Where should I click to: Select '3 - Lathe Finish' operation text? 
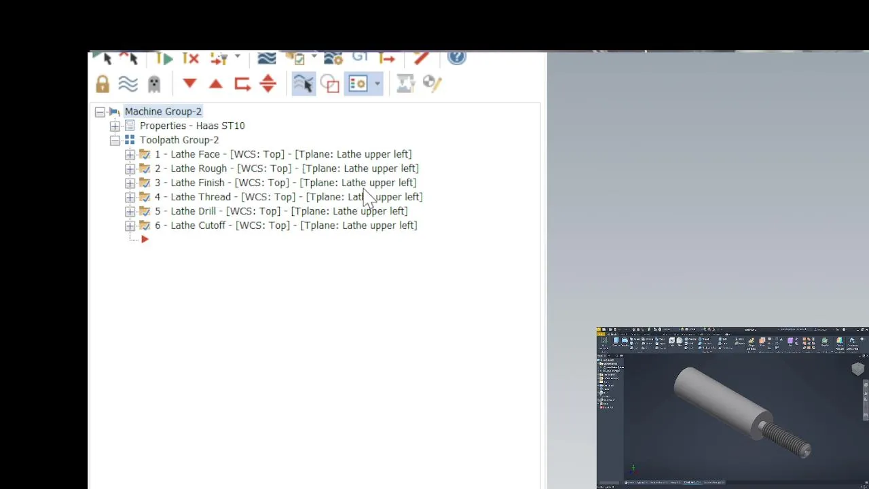[189, 183]
